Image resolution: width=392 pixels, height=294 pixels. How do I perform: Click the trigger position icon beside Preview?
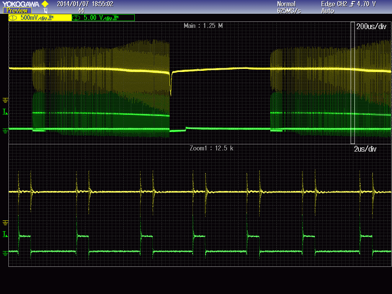45,11
